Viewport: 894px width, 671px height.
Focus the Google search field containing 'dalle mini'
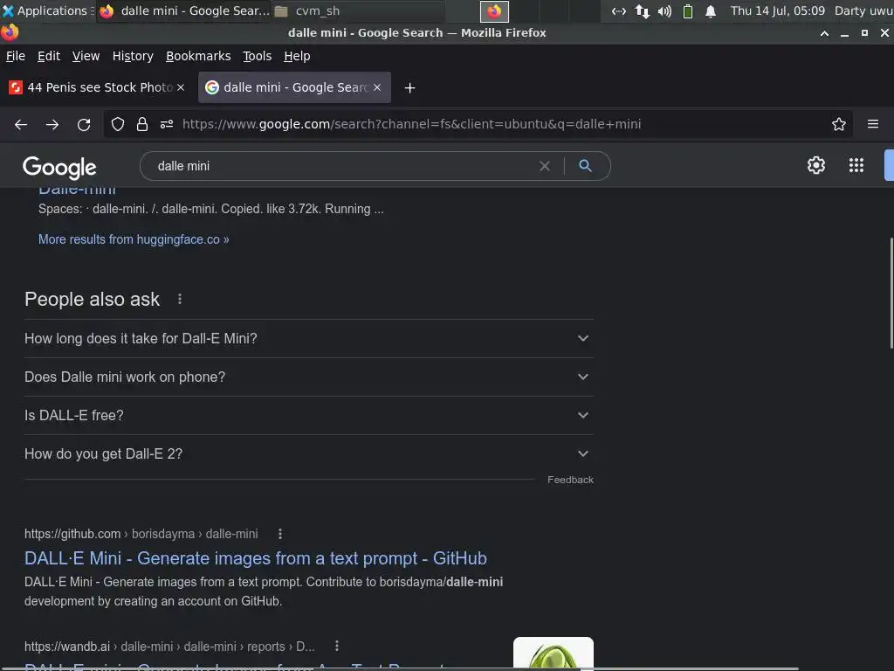click(342, 166)
